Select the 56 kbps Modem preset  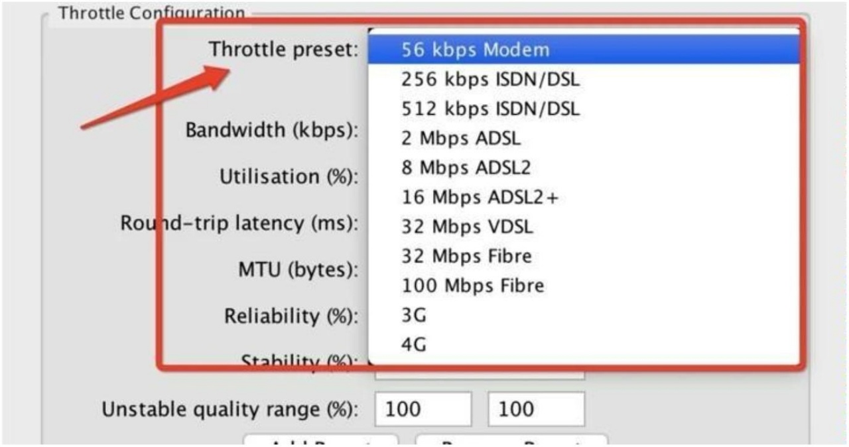click(x=475, y=50)
